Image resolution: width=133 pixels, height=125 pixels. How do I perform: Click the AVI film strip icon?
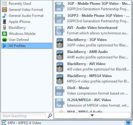coord(60,31)
